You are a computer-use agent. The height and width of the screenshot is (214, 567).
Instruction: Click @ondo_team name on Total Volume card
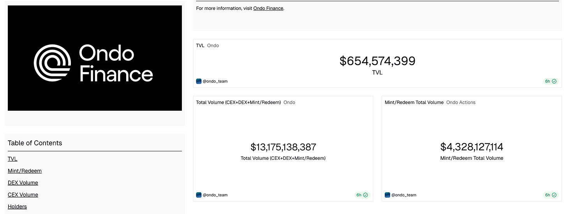point(215,195)
